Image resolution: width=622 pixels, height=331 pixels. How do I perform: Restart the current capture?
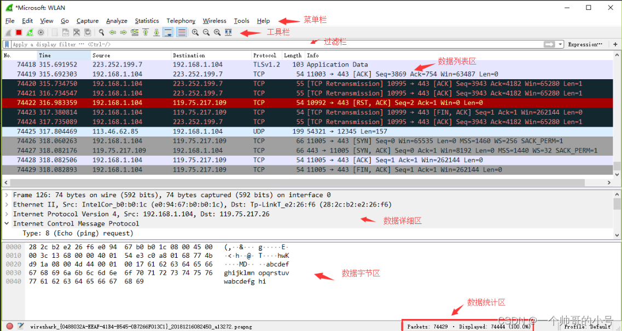pos(29,32)
